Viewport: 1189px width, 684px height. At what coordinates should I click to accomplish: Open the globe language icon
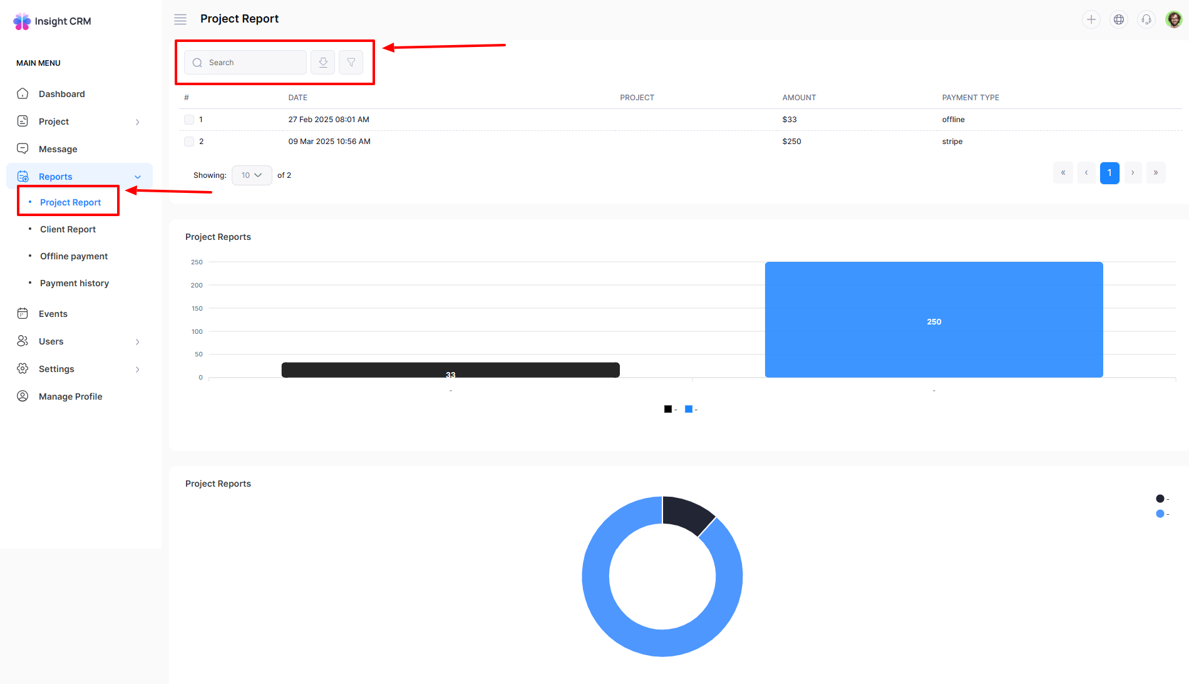pyautogui.click(x=1118, y=19)
